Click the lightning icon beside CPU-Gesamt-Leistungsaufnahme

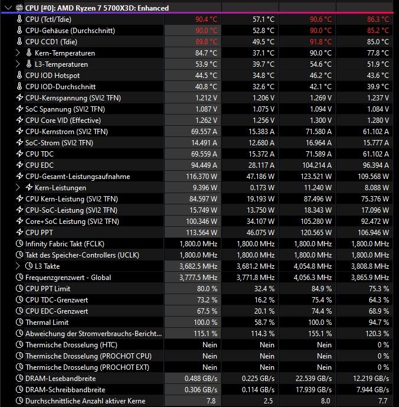[19, 176]
